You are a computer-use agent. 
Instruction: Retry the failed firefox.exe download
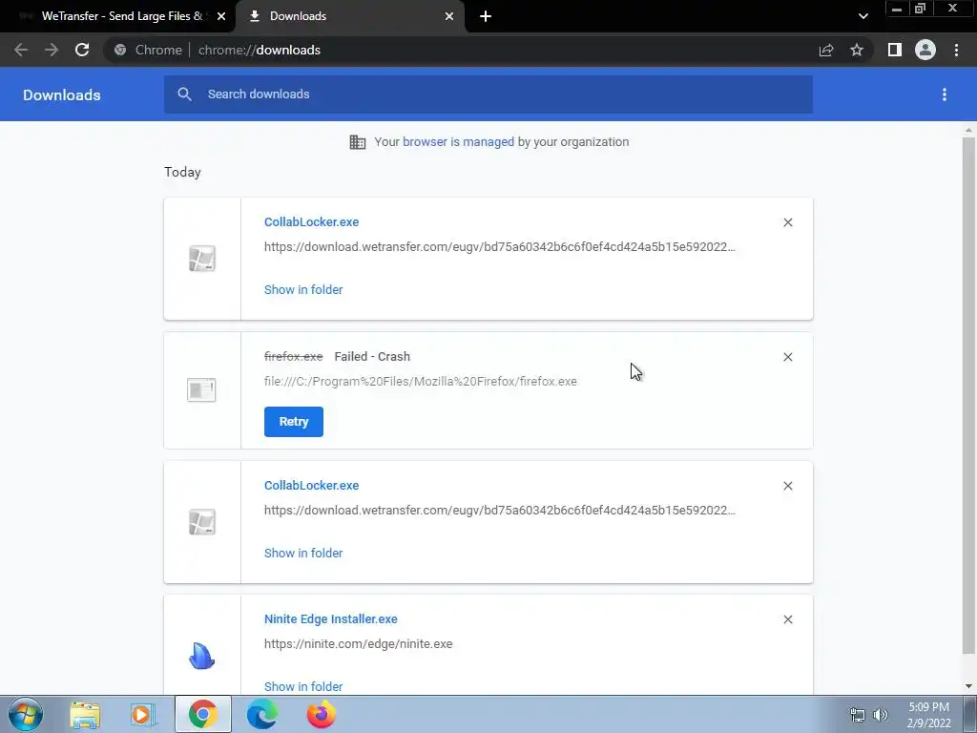(294, 422)
